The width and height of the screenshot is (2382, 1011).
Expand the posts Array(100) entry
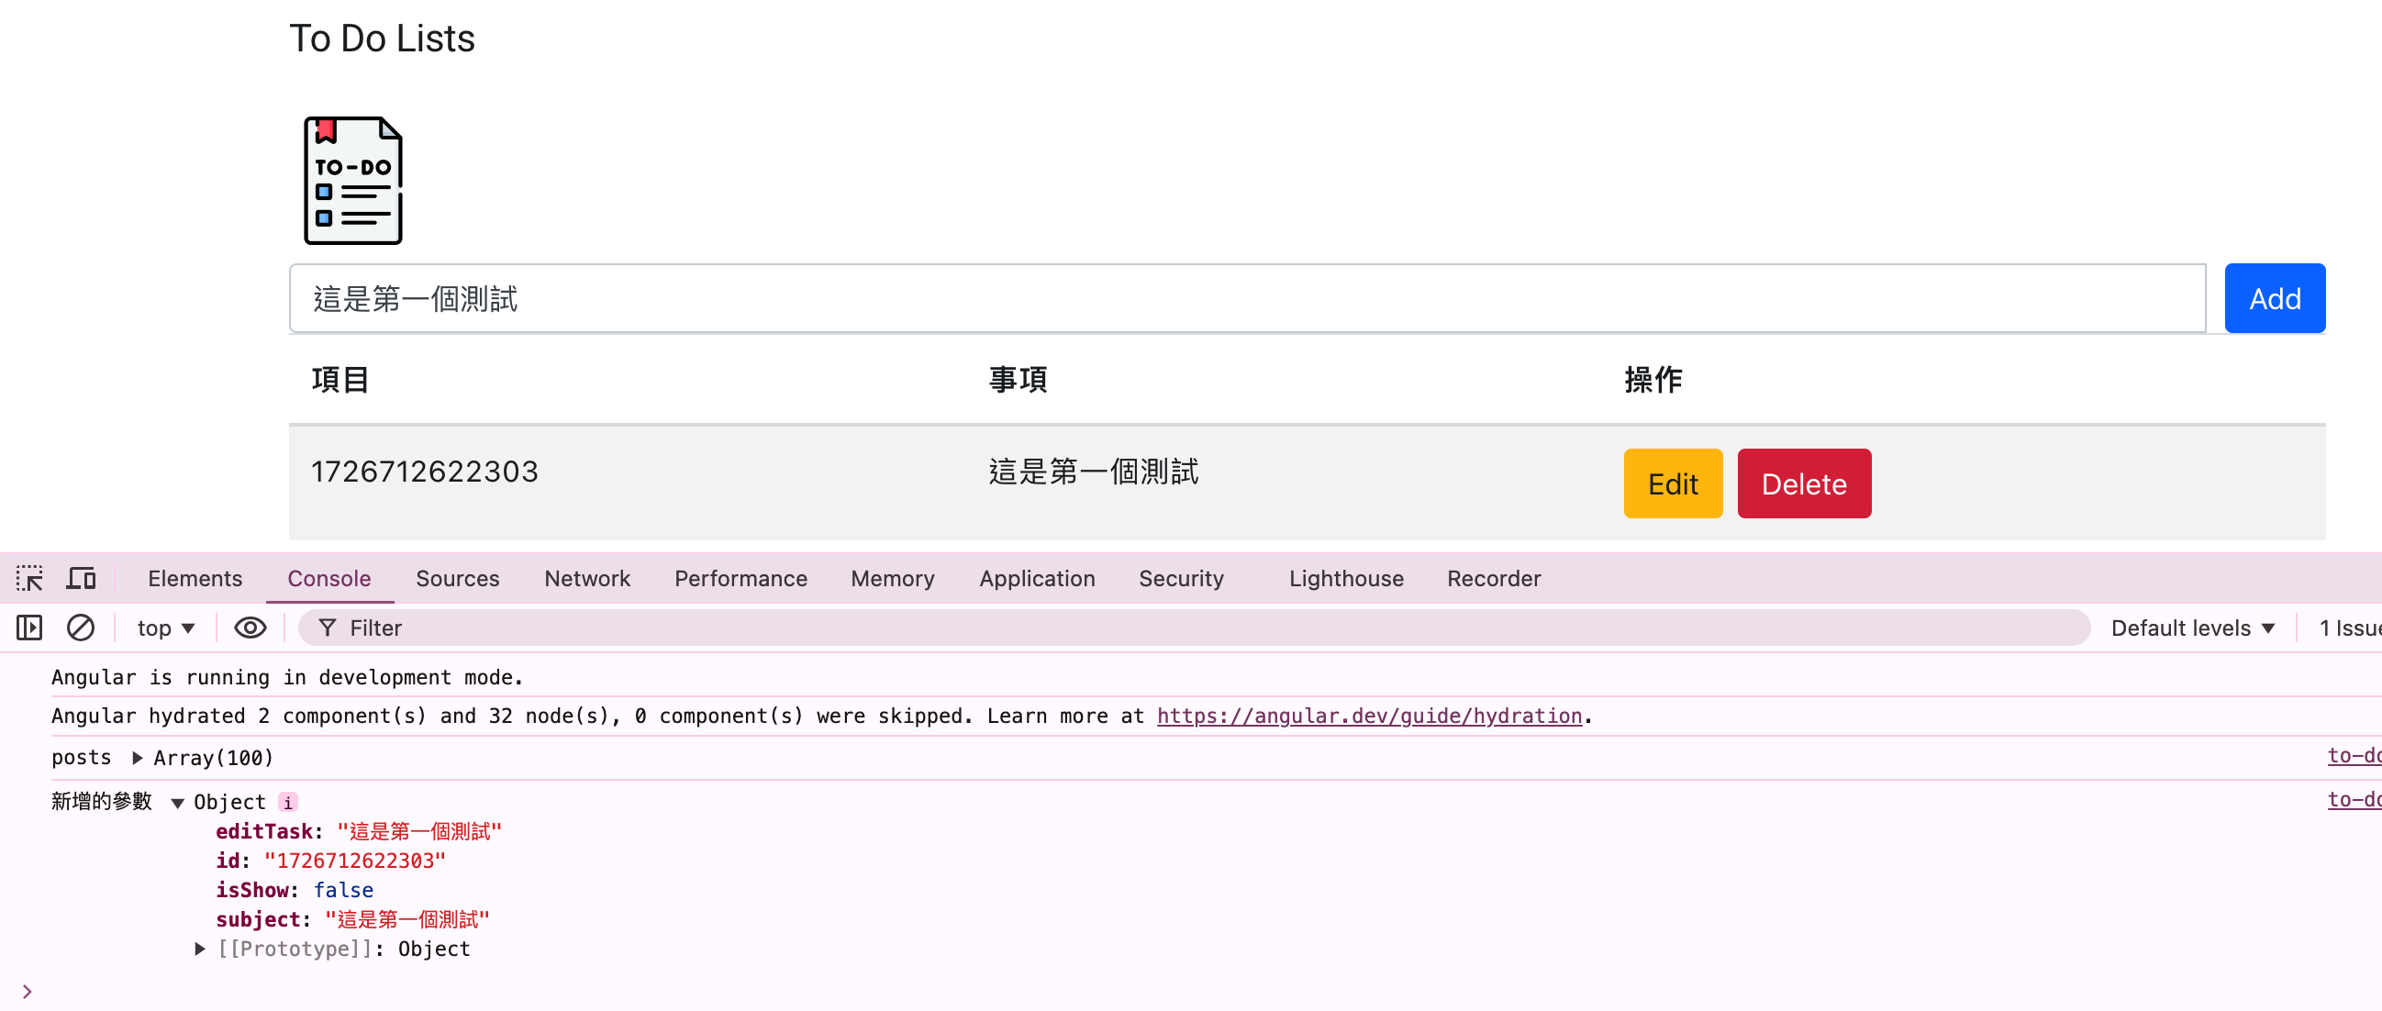137,758
